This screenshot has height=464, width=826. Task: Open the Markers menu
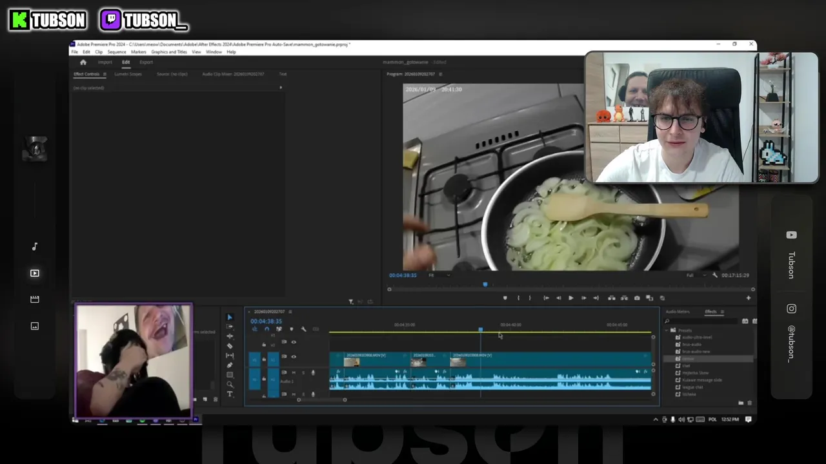click(139, 52)
